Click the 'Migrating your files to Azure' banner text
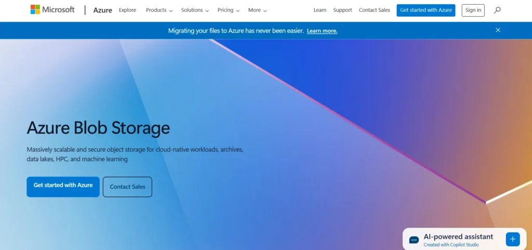This screenshot has height=250, width=532. tap(236, 31)
